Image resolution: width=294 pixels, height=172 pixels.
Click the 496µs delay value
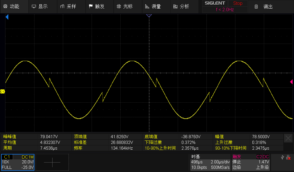197,162
